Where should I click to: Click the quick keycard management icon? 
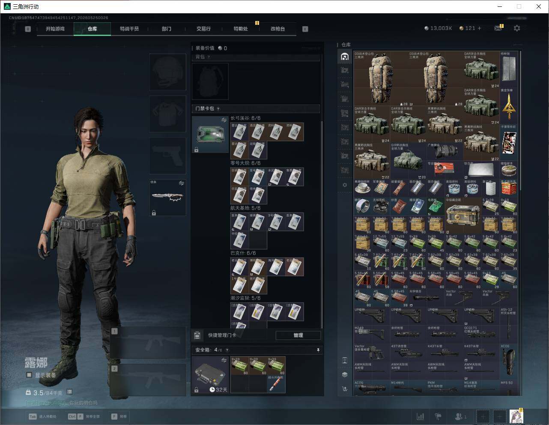[197, 335]
